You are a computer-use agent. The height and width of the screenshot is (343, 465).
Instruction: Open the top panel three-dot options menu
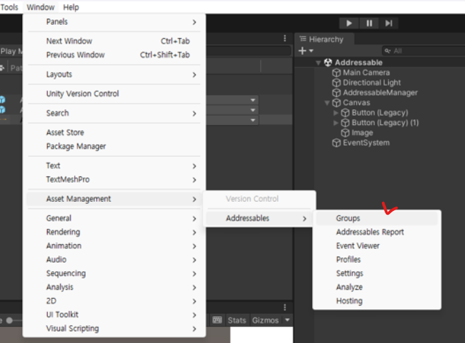pyautogui.click(x=284, y=38)
